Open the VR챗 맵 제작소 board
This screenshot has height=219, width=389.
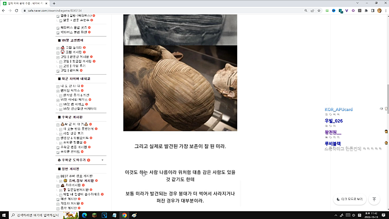point(73,104)
